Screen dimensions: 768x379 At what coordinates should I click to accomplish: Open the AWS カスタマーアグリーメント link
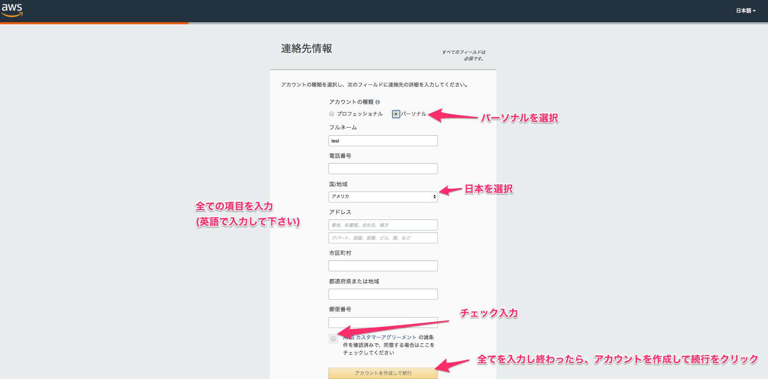click(380, 337)
